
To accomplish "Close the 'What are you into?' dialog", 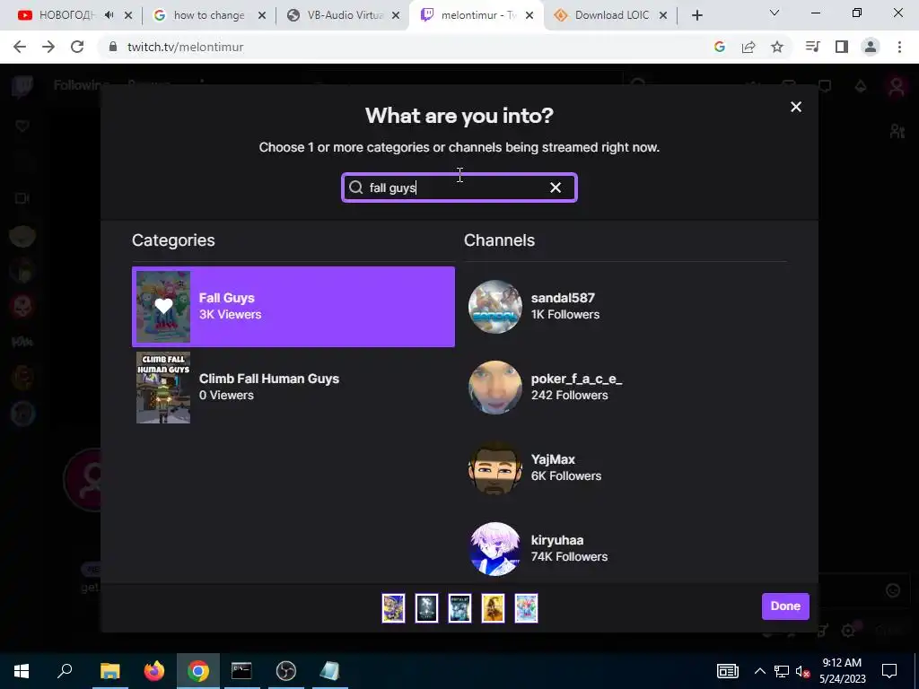I will point(795,107).
